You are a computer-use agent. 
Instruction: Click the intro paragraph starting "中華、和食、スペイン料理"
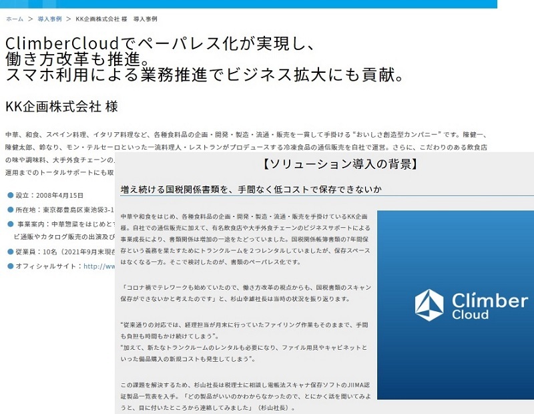[246, 154]
